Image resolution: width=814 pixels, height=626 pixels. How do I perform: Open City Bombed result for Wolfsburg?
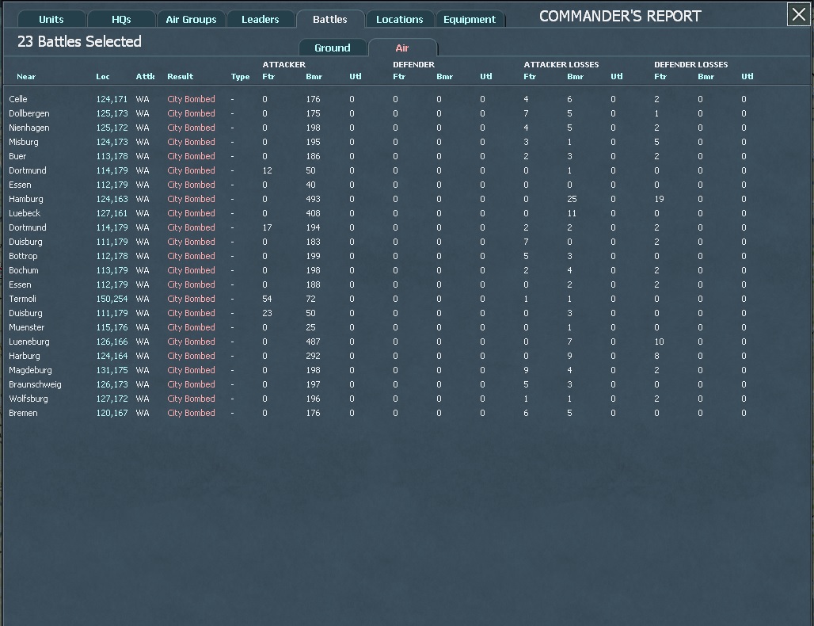click(191, 399)
